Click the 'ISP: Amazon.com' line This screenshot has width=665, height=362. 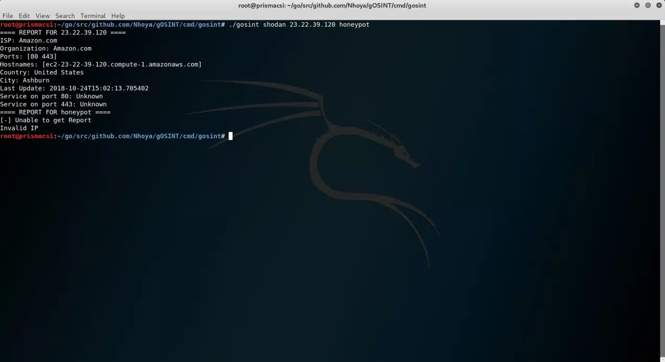pos(29,40)
